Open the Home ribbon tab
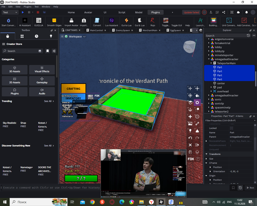The image size is (257, 206). point(71,12)
